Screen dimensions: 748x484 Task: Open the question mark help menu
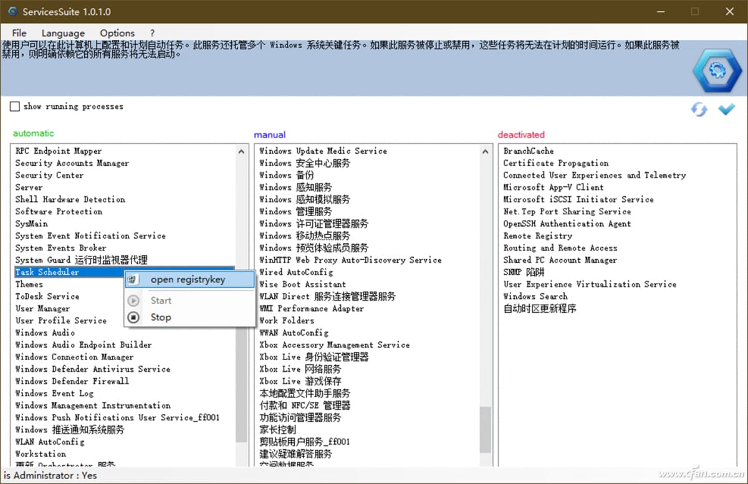point(152,33)
